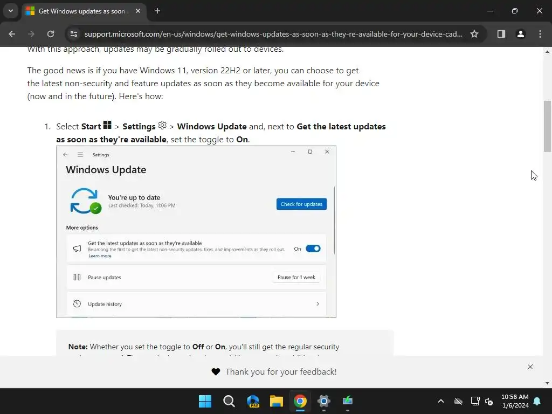Click the page vertical scrollbar thumb
Viewport: 552px width, 414px height.
(x=547, y=126)
